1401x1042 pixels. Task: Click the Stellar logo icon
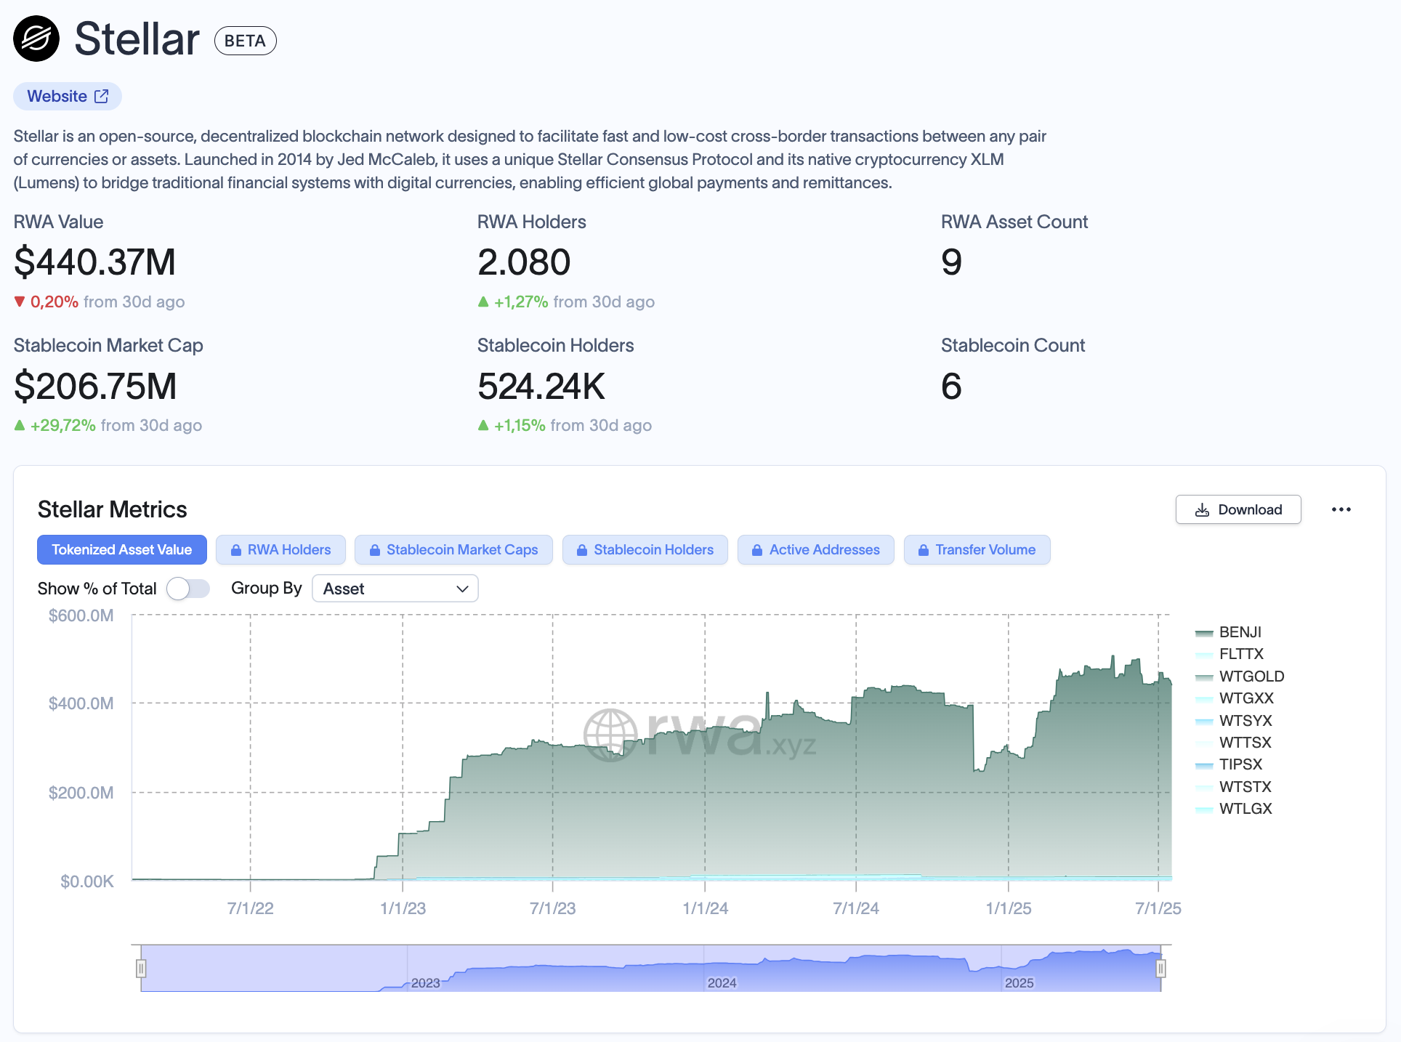click(x=36, y=39)
